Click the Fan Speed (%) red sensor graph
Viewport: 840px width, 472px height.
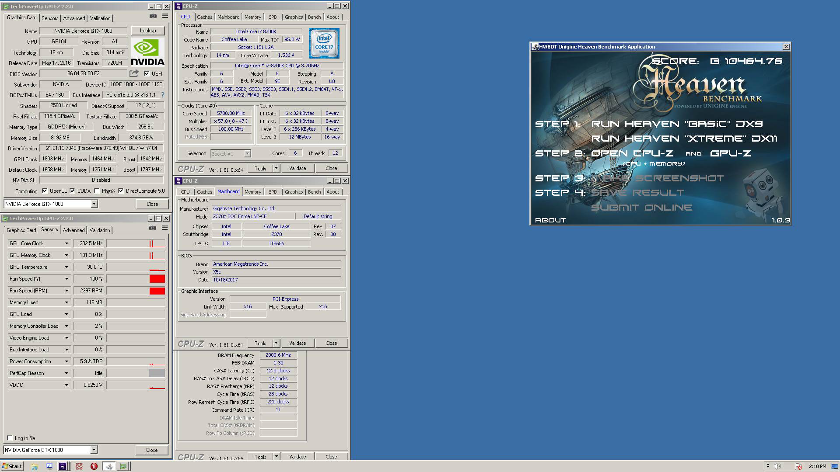[136, 279]
